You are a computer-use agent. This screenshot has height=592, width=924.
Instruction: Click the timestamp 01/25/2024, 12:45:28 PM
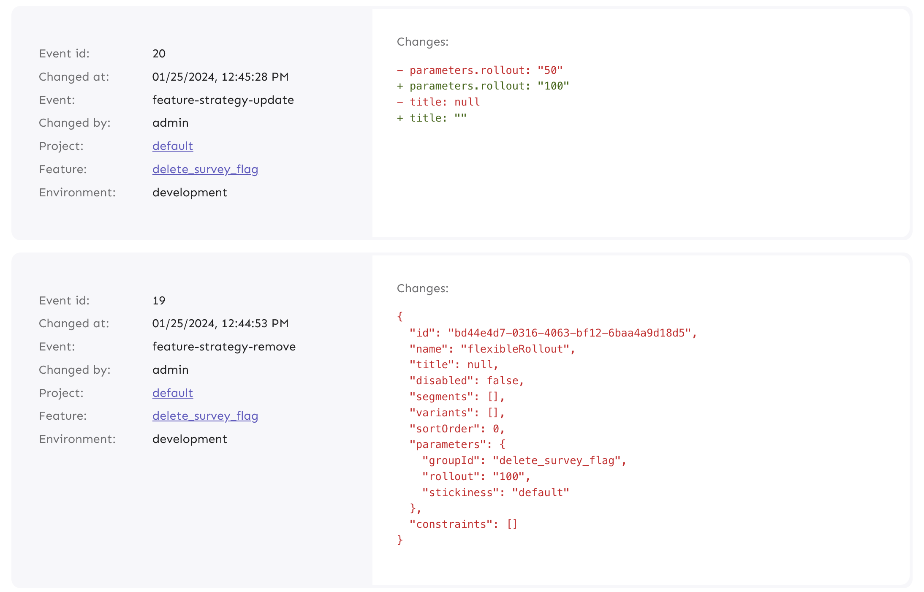pyautogui.click(x=220, y=76)
